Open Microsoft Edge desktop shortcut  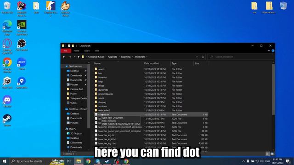7,27
